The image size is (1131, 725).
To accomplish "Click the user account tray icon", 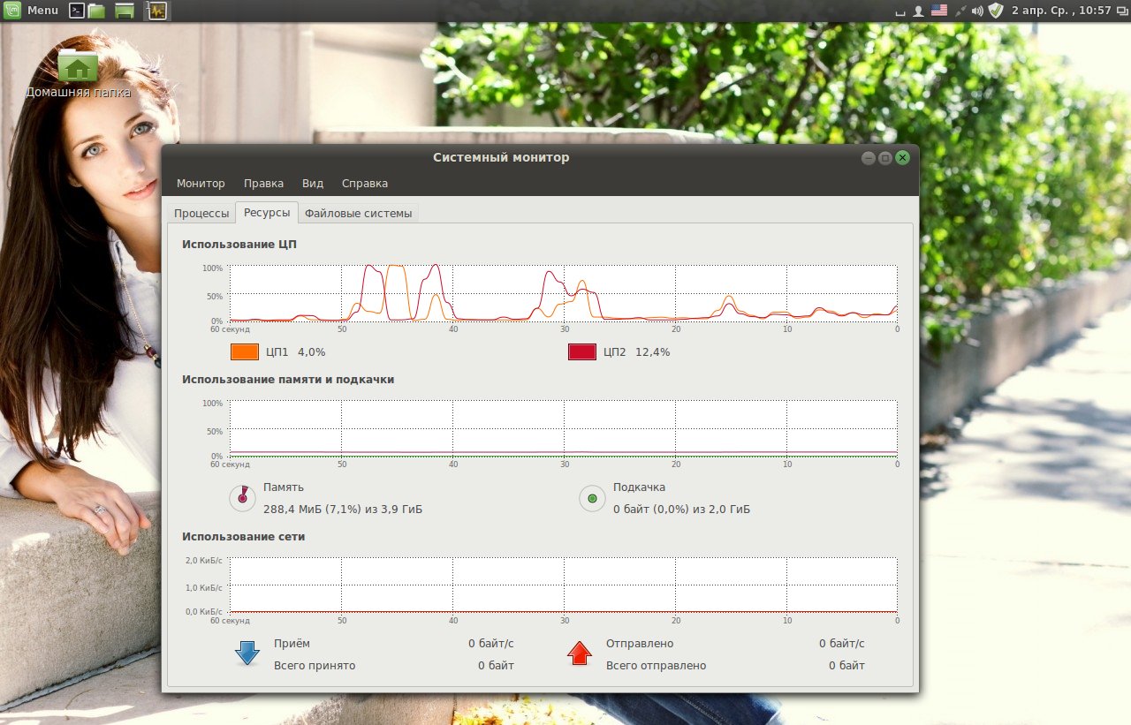I will (x=919, y=11).
